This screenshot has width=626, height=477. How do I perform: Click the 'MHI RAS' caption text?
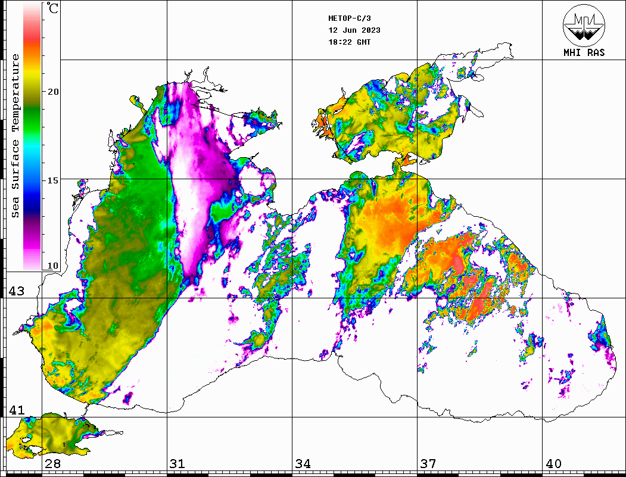pyautogui.click(x=584, y=52)
